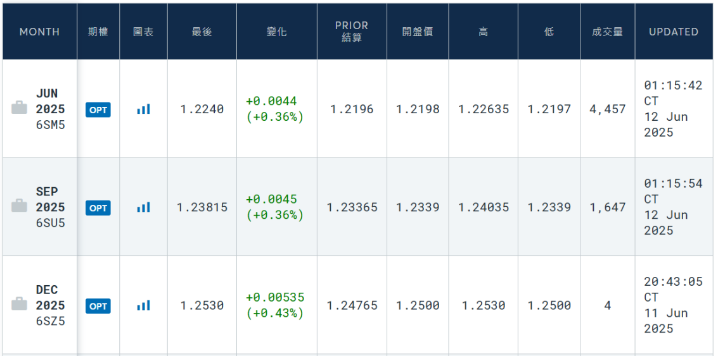
Task: Select the 6SU5 contract code
Action: click(50, 223)
